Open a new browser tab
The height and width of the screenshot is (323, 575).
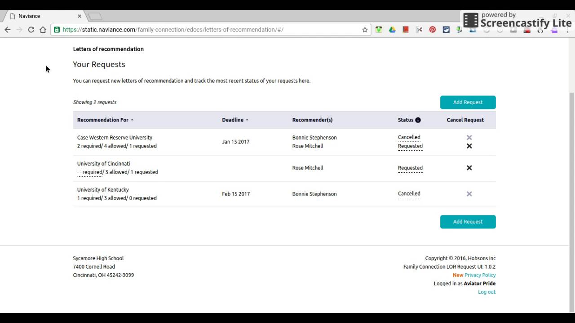[x=95, y=17]
